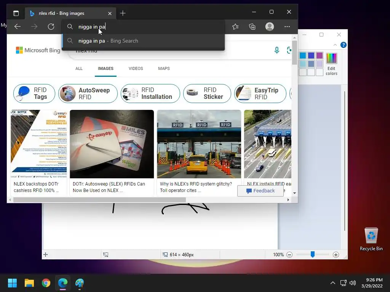Open the volume tray icon

click(x=352, y=283)
